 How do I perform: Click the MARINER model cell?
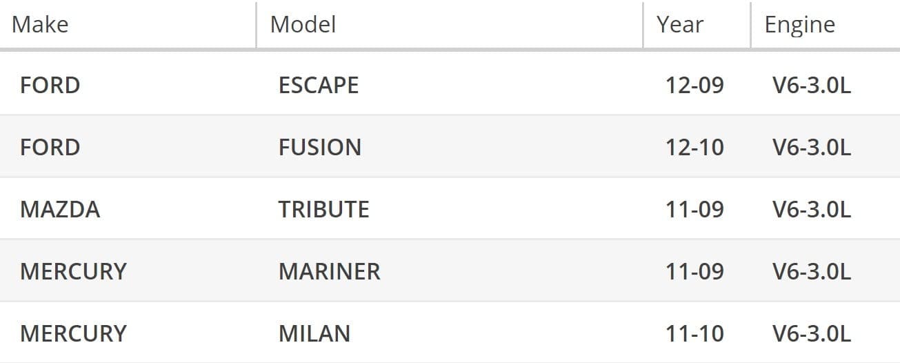(x=329, y=272)
